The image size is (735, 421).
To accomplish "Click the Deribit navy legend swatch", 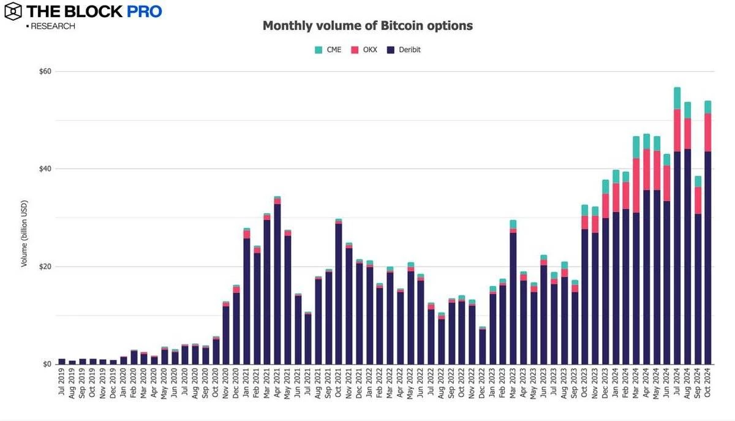I will pos(390,50).
